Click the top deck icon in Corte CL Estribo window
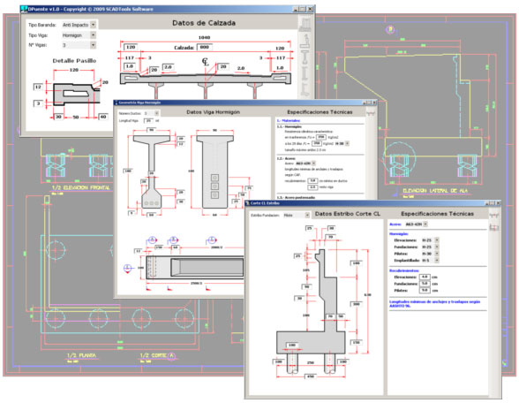The width and height of the screenshot is (519, 403). coord(493,216)
